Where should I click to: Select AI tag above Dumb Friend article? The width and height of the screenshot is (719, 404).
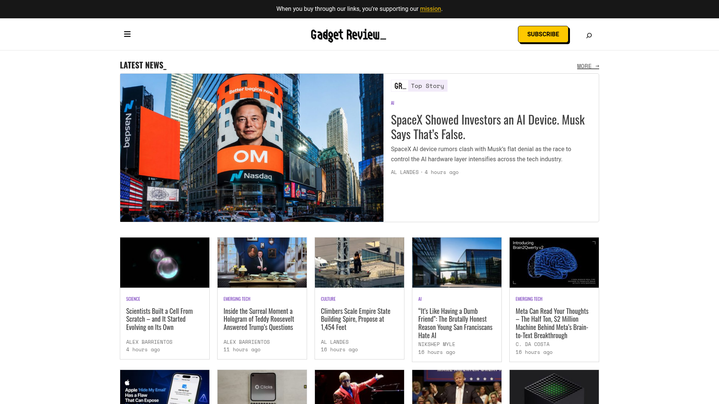(x=420, y=299)
